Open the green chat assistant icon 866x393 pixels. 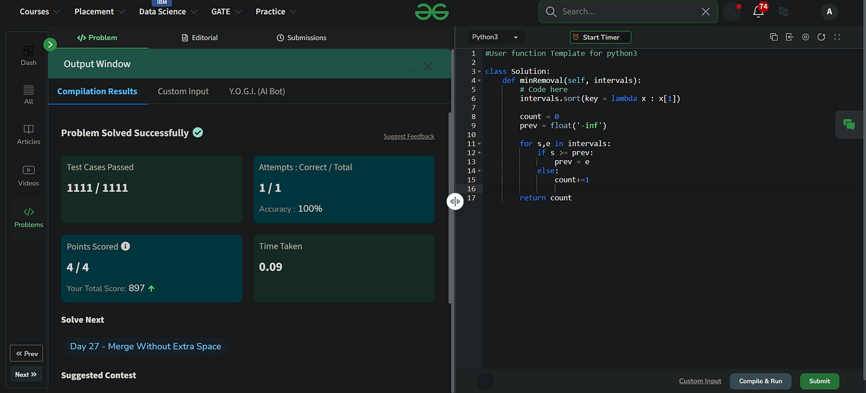click(x=849, y=124)
